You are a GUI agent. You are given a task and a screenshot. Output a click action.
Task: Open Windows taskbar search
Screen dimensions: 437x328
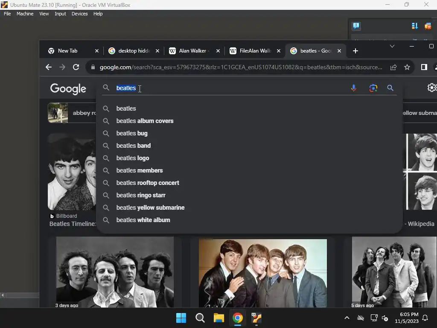200,318
